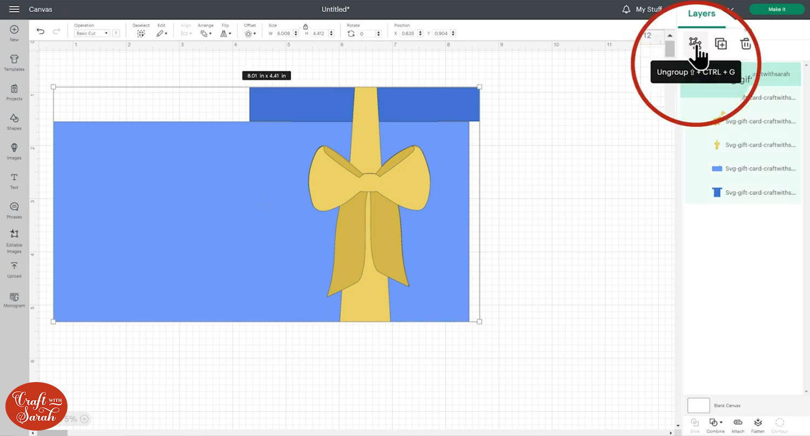Click the Y position field 0.904
This screenshot has width=810, height=436.
441,33
